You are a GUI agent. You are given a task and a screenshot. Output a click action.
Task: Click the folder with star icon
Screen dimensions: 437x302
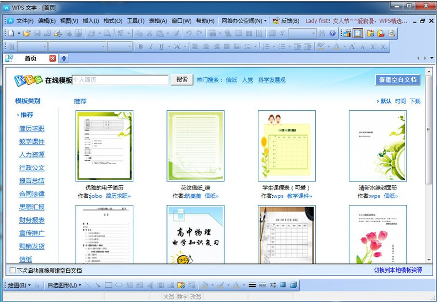[x=370, y=34]
